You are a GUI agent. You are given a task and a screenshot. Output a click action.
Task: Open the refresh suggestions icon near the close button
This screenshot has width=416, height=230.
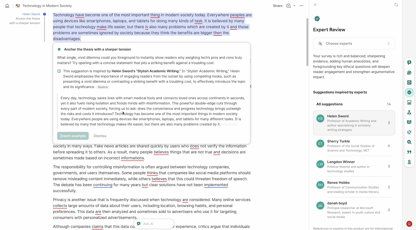click(x=396, y=5)
